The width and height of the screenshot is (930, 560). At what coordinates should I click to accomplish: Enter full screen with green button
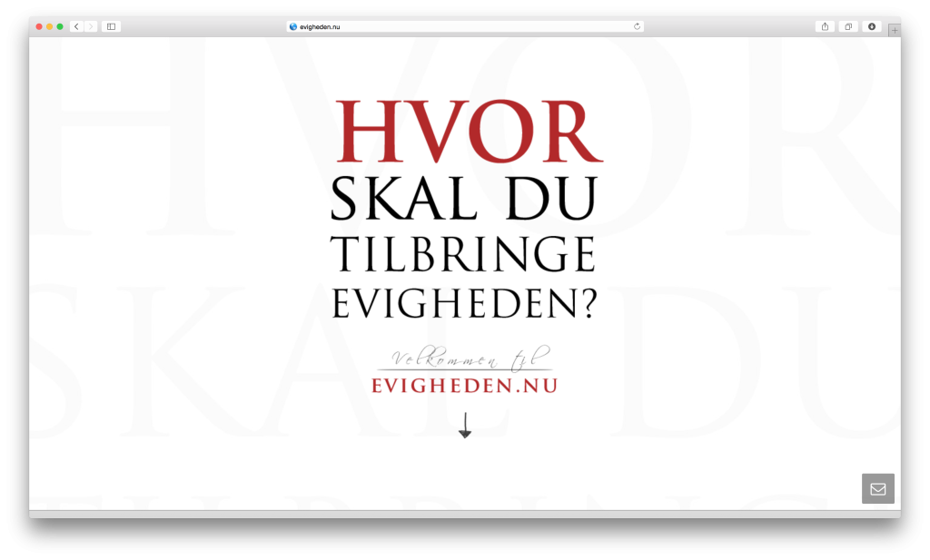pyautogui.click(x=60, y=26)
